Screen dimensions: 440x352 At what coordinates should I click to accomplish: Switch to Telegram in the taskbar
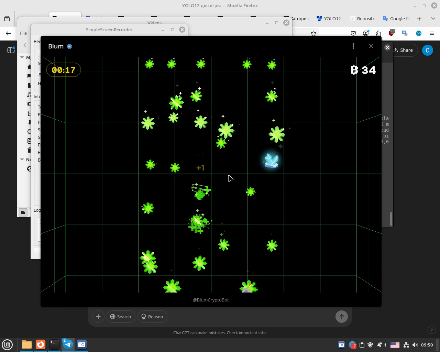coord(68,344)
